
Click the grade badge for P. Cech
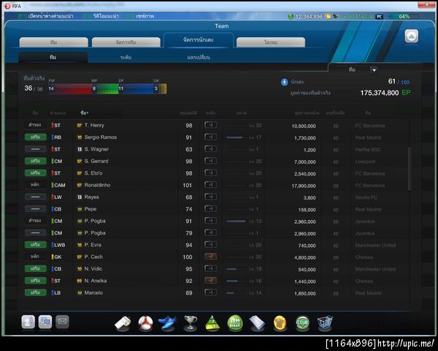[211, 257]
